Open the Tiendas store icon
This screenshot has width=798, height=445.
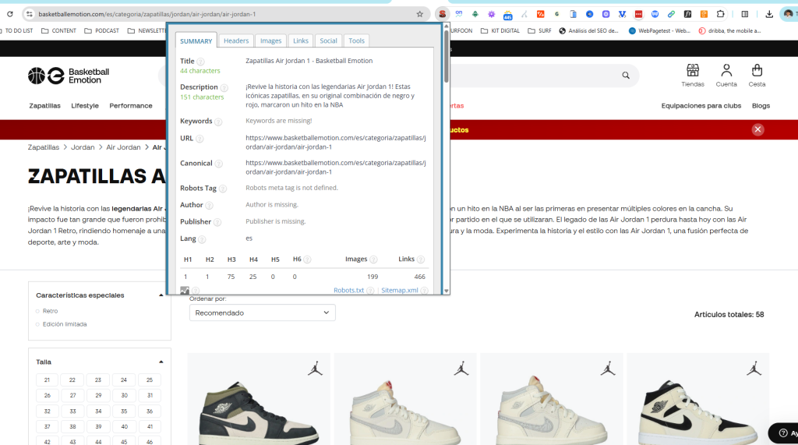pos(693,71)
